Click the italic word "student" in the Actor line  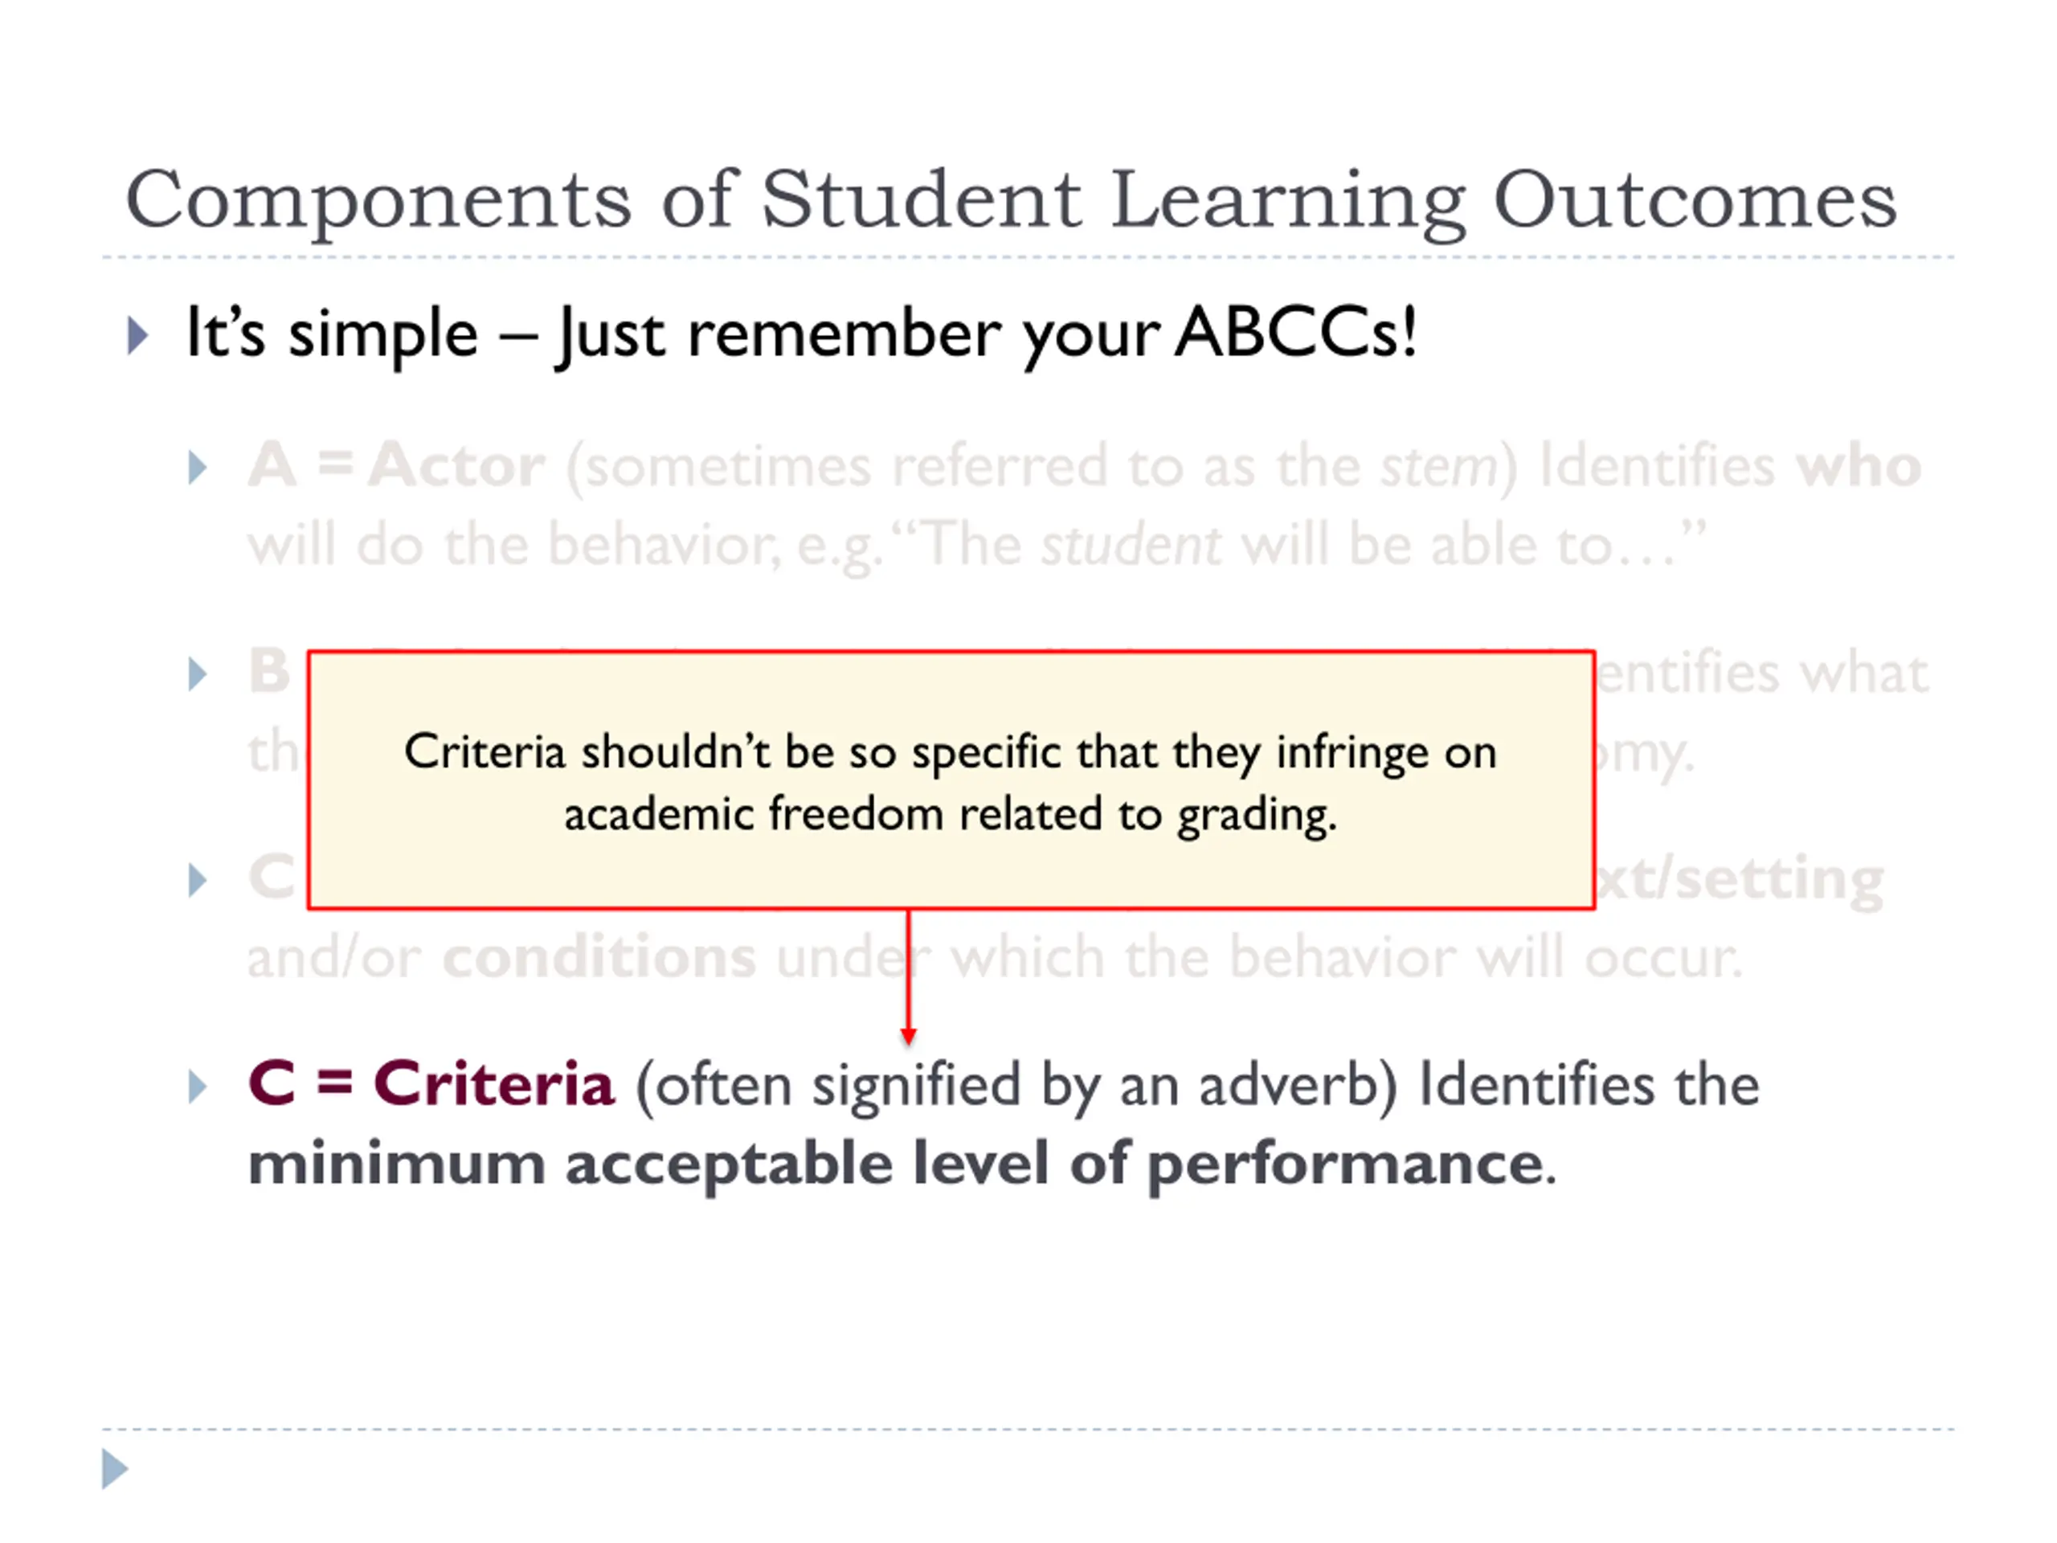pos(1131,545)
